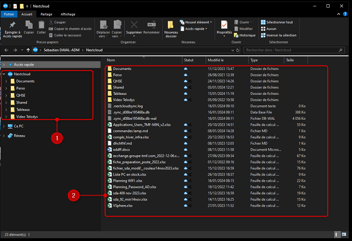Screen dimensions: 352x241
Task: Select the Shared folder in the tree
Action: pyautogui.click(x=22, y=102)
